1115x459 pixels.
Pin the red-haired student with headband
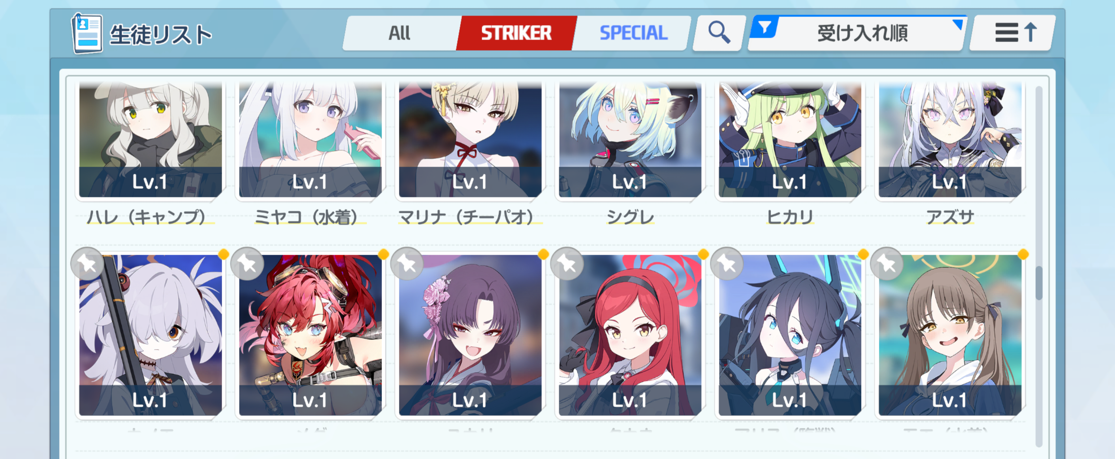[x=567, y=263]
